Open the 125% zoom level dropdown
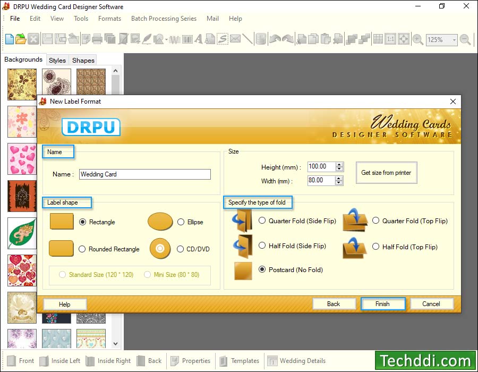This screenshot has height=372, width=478. pyautogui.click(x=454, y=40)
